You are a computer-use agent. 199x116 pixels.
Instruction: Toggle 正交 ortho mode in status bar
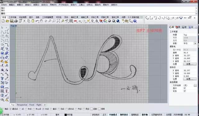(104, 115)
